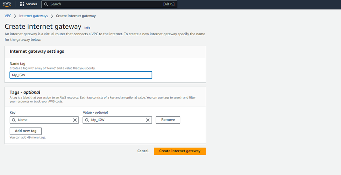Open the Services grid menu icon
This screenshot has width=341, height=175.
22,4
